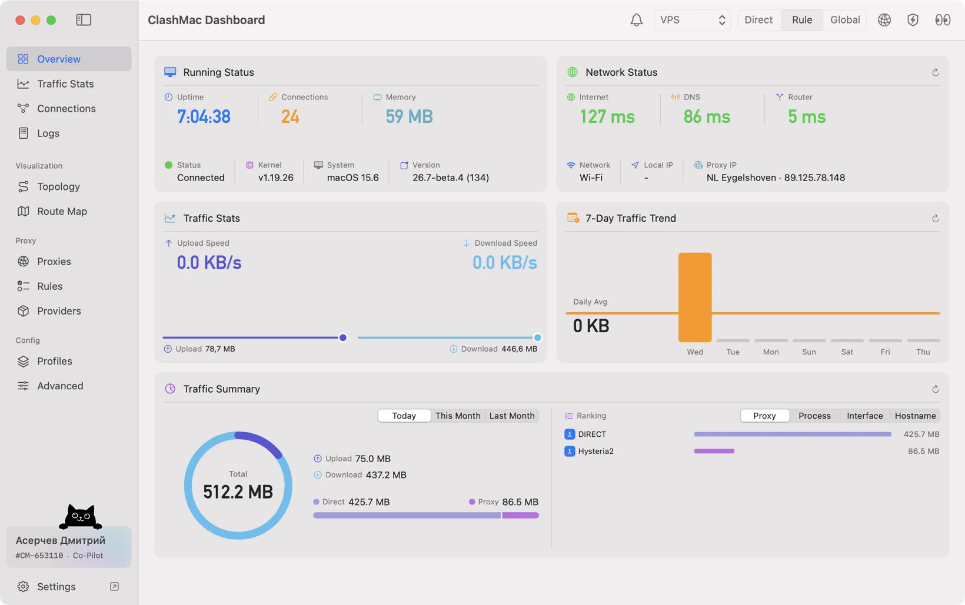Click the lightning shield icon
The image size is (965, 605).
pyautogui.click(x=913, y=20)
